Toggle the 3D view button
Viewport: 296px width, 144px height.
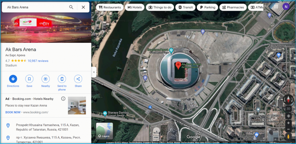pyautogui.click(x=288, y=109)
